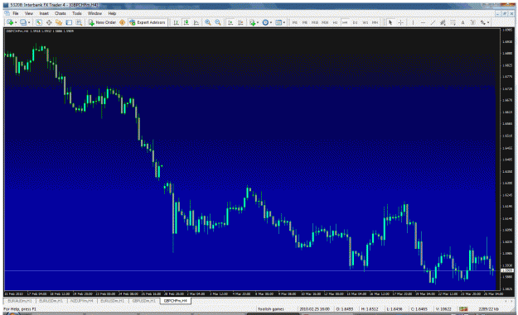Select the horizontal line tool
This screenshot has width=518, height=315.
423,22
